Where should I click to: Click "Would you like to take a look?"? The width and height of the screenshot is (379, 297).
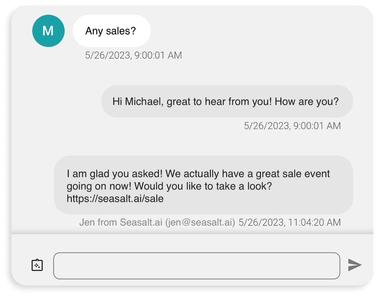pos(203,186)
